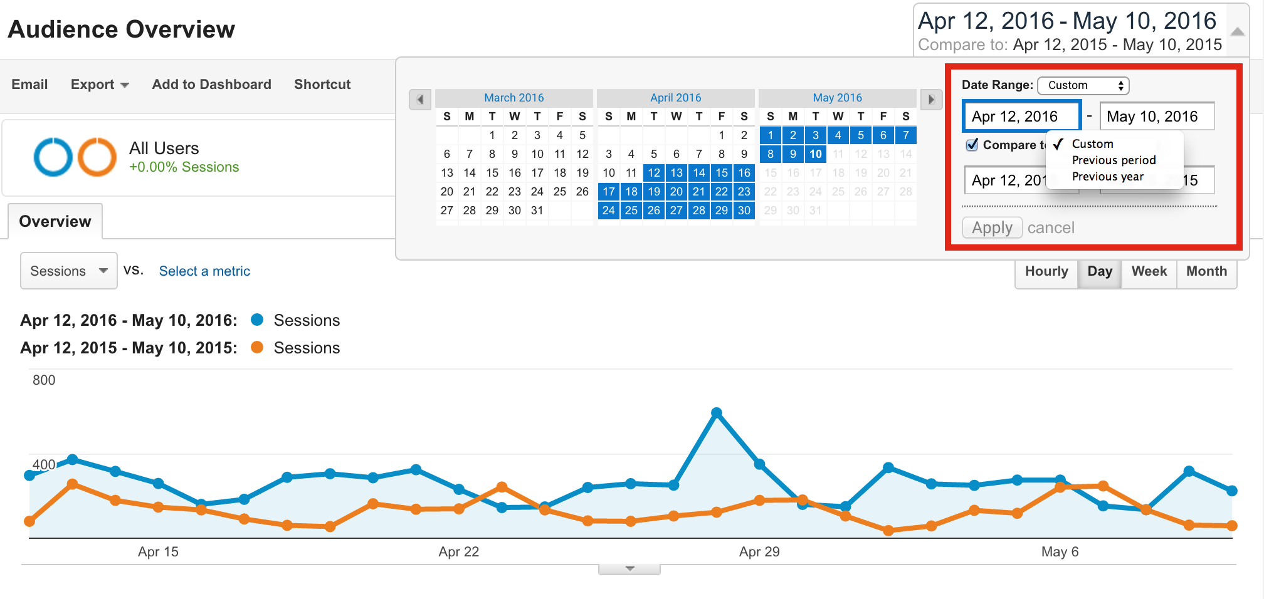Image resolution: width=1264 pixels, height=599 pixels.
Task: Open the Sessions metric dropdown
Action: (x=69, y=271)
